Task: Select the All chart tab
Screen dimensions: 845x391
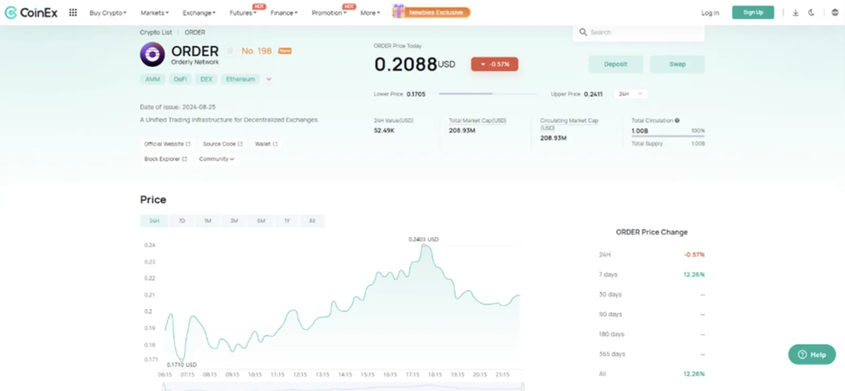Action: tap(312, 221)
